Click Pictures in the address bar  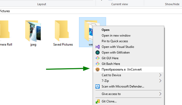tap(5, 11)
